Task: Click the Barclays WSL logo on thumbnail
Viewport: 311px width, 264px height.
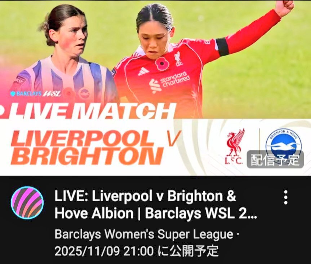Action: [x=36, y=93]
